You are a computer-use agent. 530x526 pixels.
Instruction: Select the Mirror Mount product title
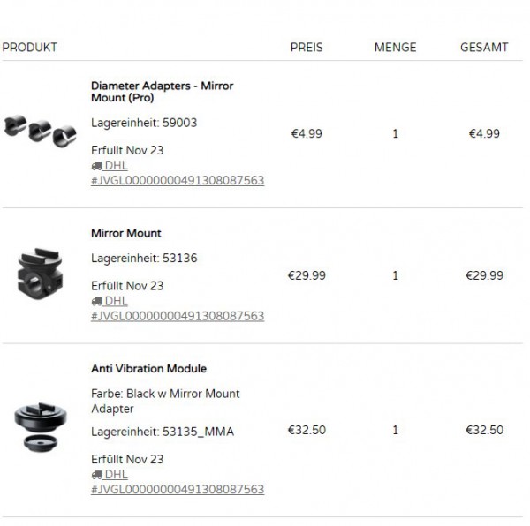click(x=126, y=233)
